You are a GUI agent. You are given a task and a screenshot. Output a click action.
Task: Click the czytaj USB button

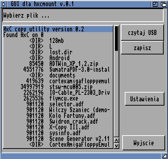coord(142,32)
